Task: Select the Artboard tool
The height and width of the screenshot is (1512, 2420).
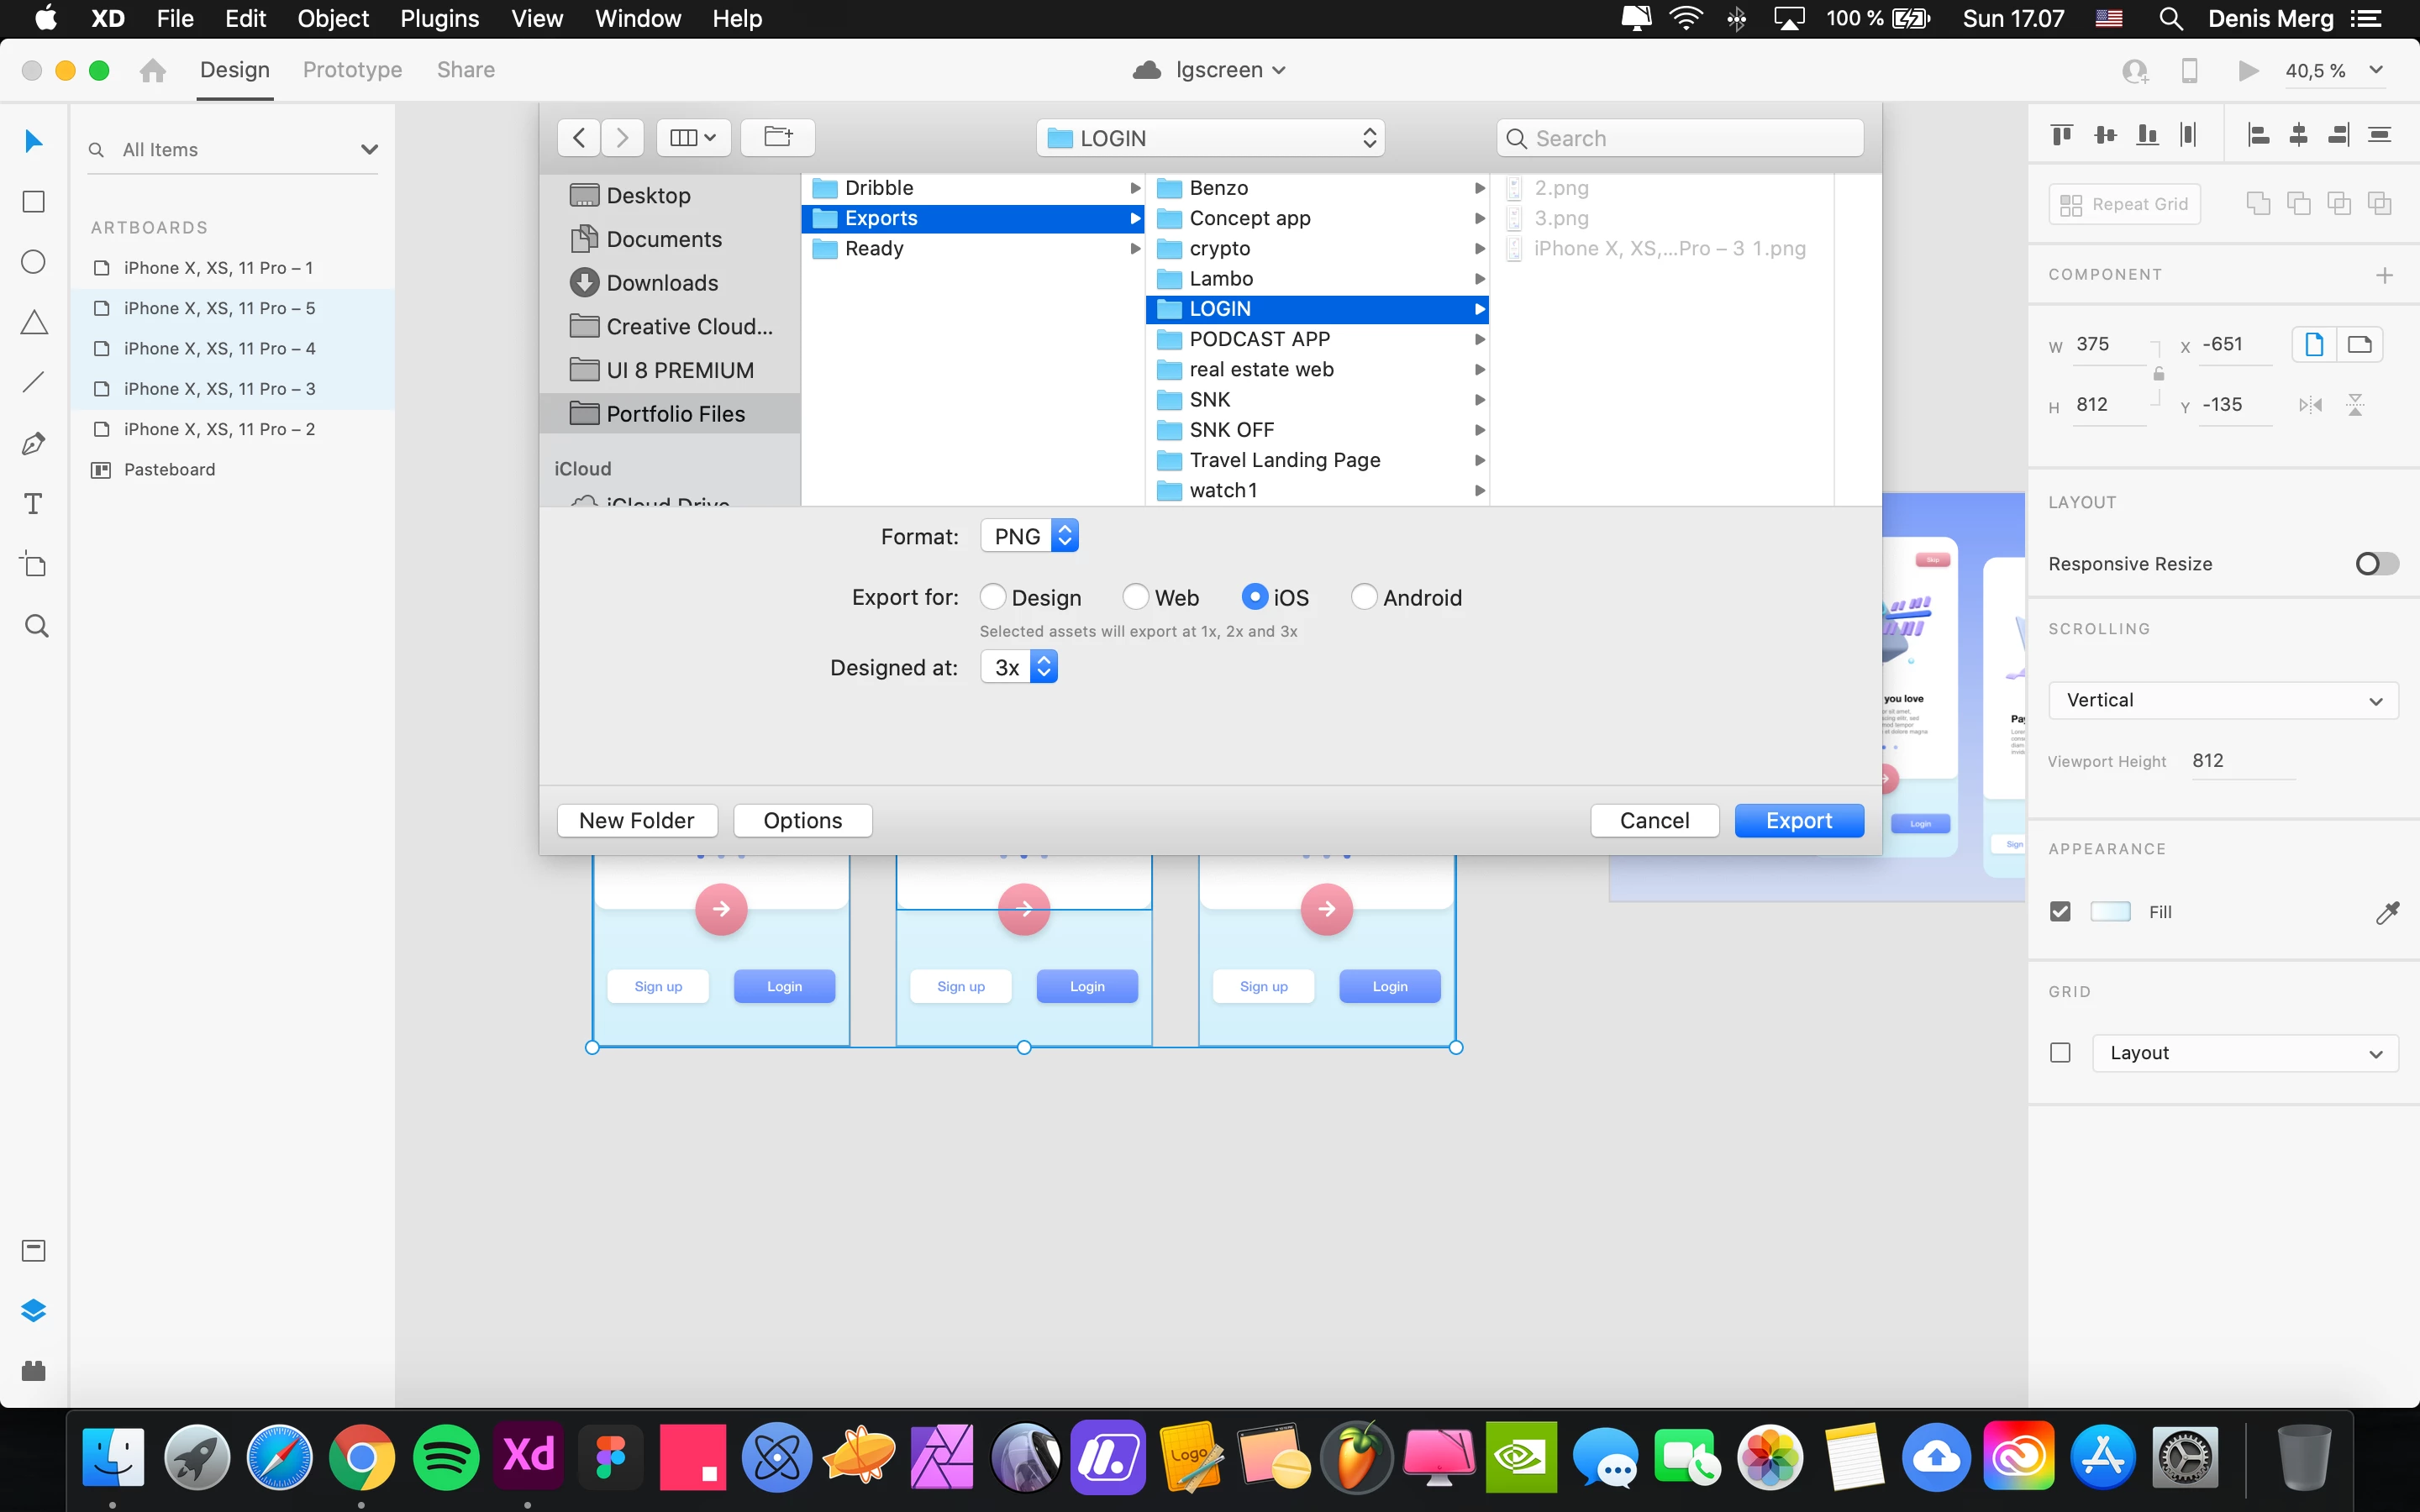Action: pyautogui.click(x=34, y=564)
